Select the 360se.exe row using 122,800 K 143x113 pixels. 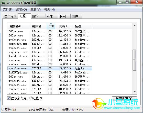(x=50, y=35)
